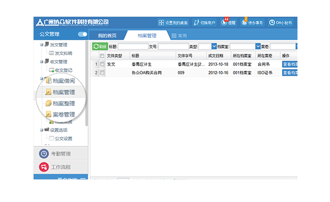
Task: Toggle the 公文管理 panel switch
Action: (82, 34)
